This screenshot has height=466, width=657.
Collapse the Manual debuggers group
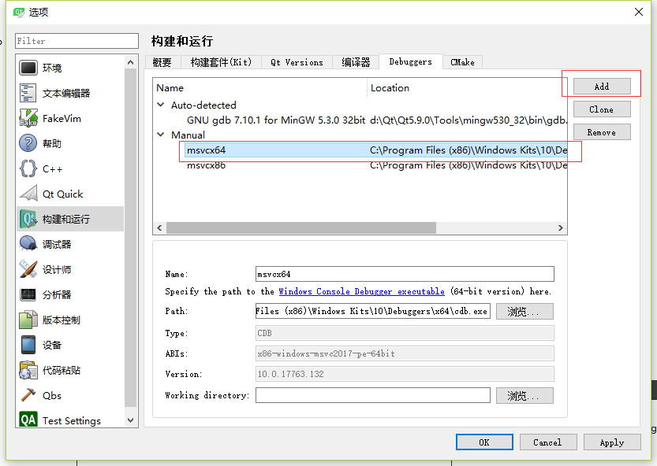coord(160,135)
